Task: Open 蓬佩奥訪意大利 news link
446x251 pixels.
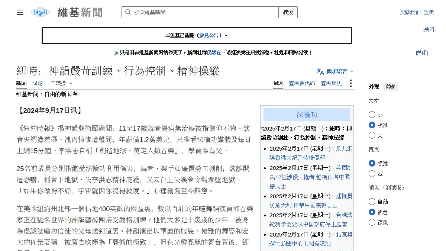Action: pos(311,201)
